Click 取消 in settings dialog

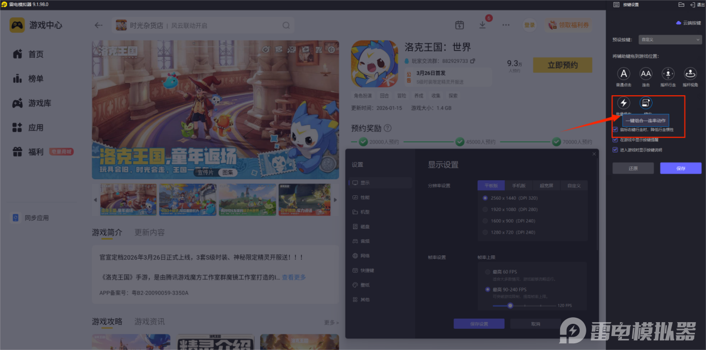536,324
